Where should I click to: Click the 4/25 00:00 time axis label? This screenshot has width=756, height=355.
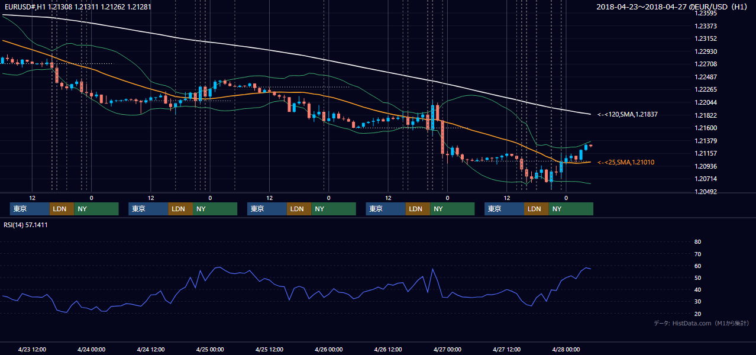click(210, 349)
